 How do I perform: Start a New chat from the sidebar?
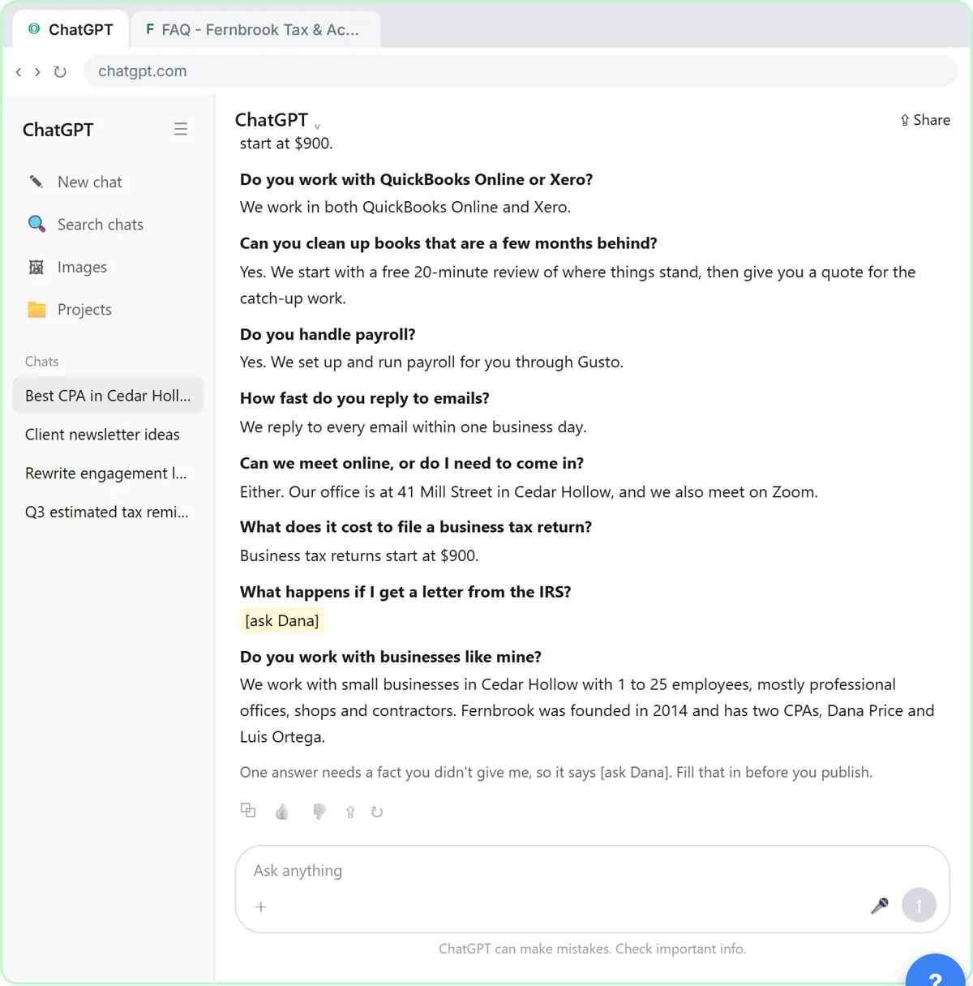point(108,182)
